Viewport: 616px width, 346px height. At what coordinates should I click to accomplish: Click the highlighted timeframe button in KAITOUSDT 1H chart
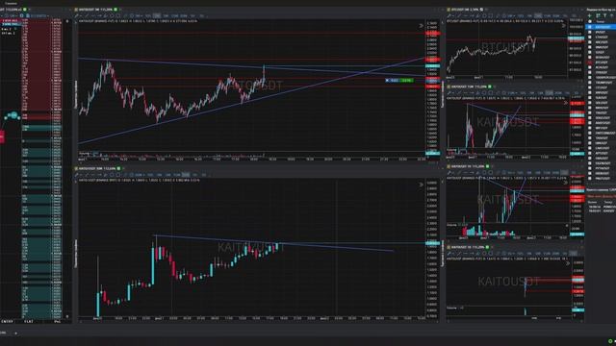coord(565,173)
